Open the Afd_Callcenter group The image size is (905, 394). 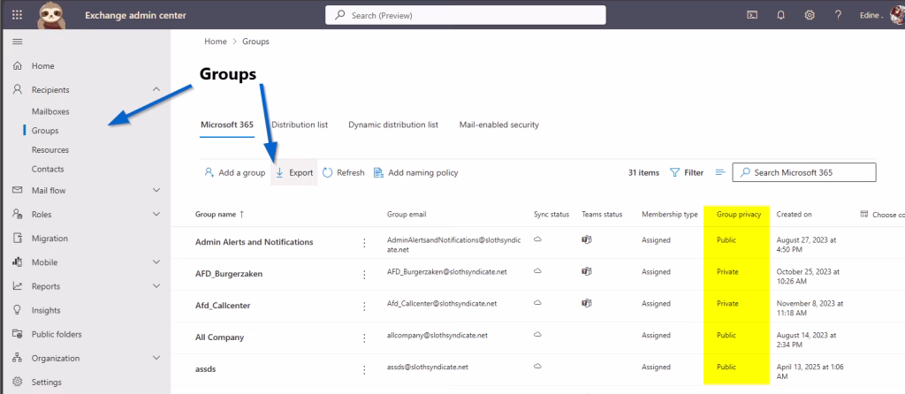coord(223,306)
